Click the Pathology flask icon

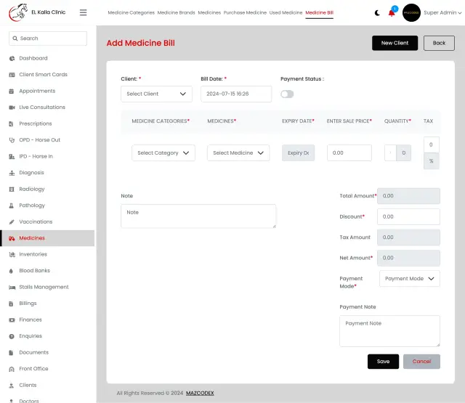pos(12,205)
